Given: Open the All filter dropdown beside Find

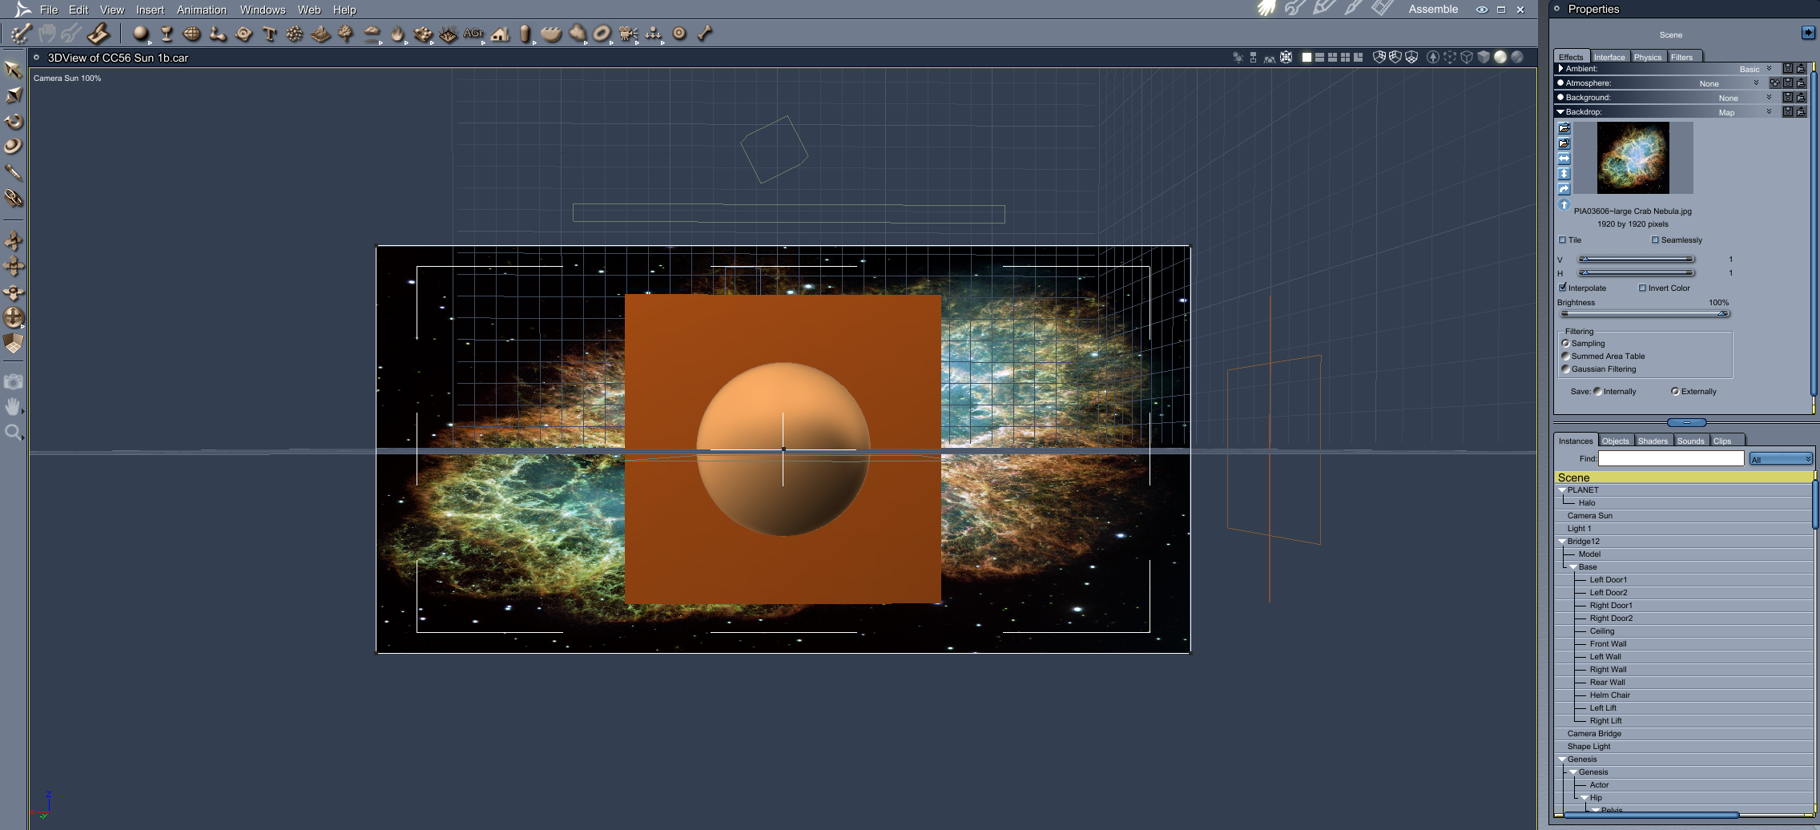Looking at the screenshot, I should point(1780,459).
